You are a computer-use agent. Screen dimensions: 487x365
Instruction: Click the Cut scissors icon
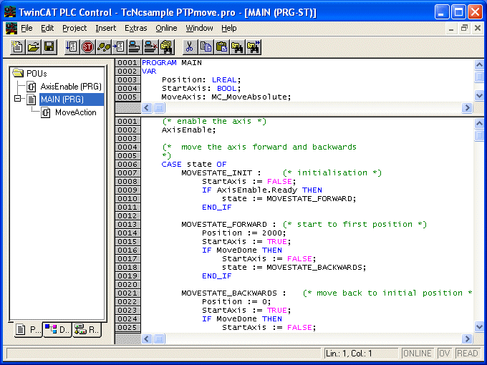[x=190, y=47]
